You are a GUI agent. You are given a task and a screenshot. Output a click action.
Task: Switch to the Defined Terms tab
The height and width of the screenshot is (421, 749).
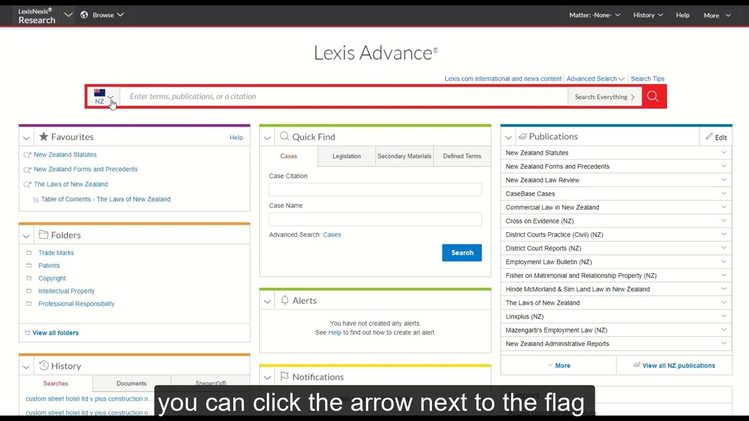tap(462, 156)
